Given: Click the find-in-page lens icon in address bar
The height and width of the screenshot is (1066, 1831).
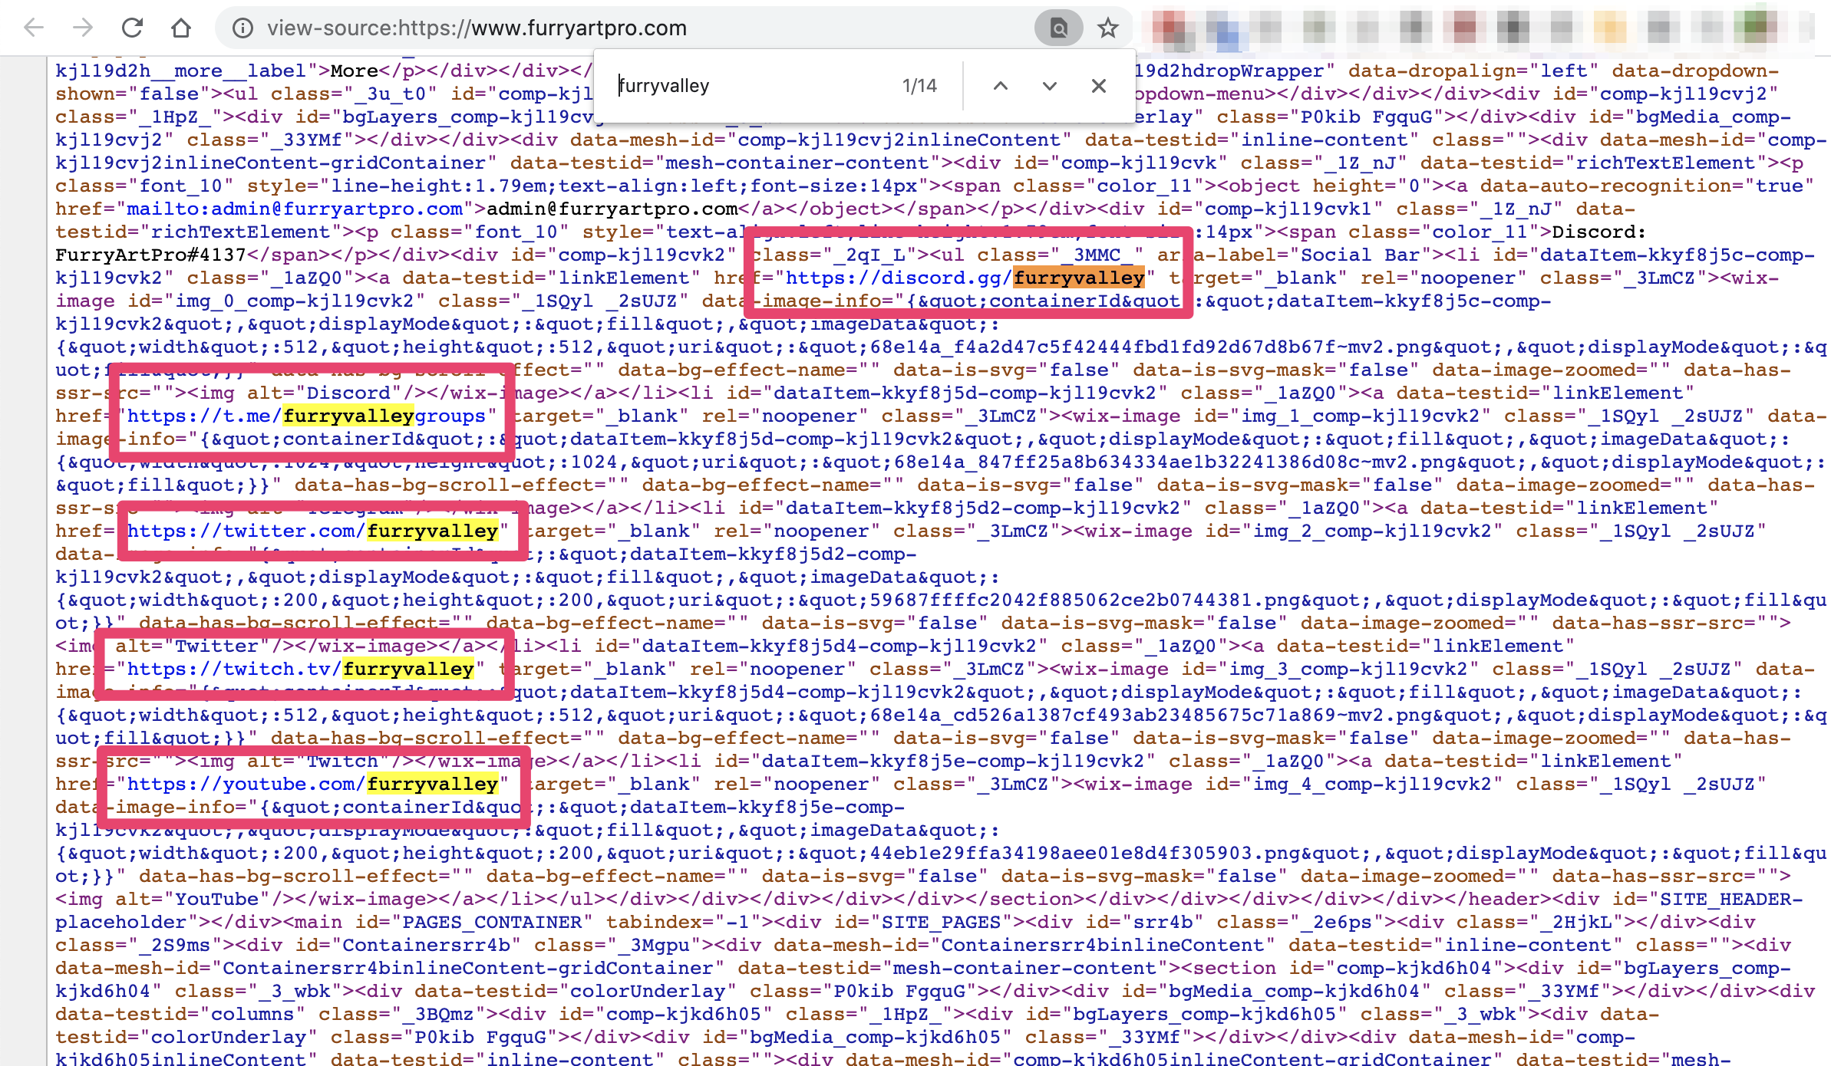Looking at the screenshot, I should [x=1058, y=28].
